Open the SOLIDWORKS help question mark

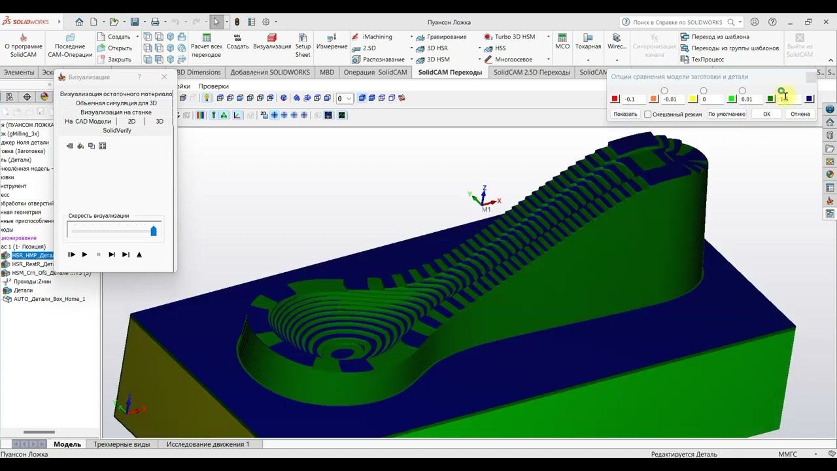click(x=773, y=22)
